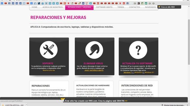Screen dimensions: 190x106
Task: Open the red Adobe bookmark icon
Action: point(87,3)
